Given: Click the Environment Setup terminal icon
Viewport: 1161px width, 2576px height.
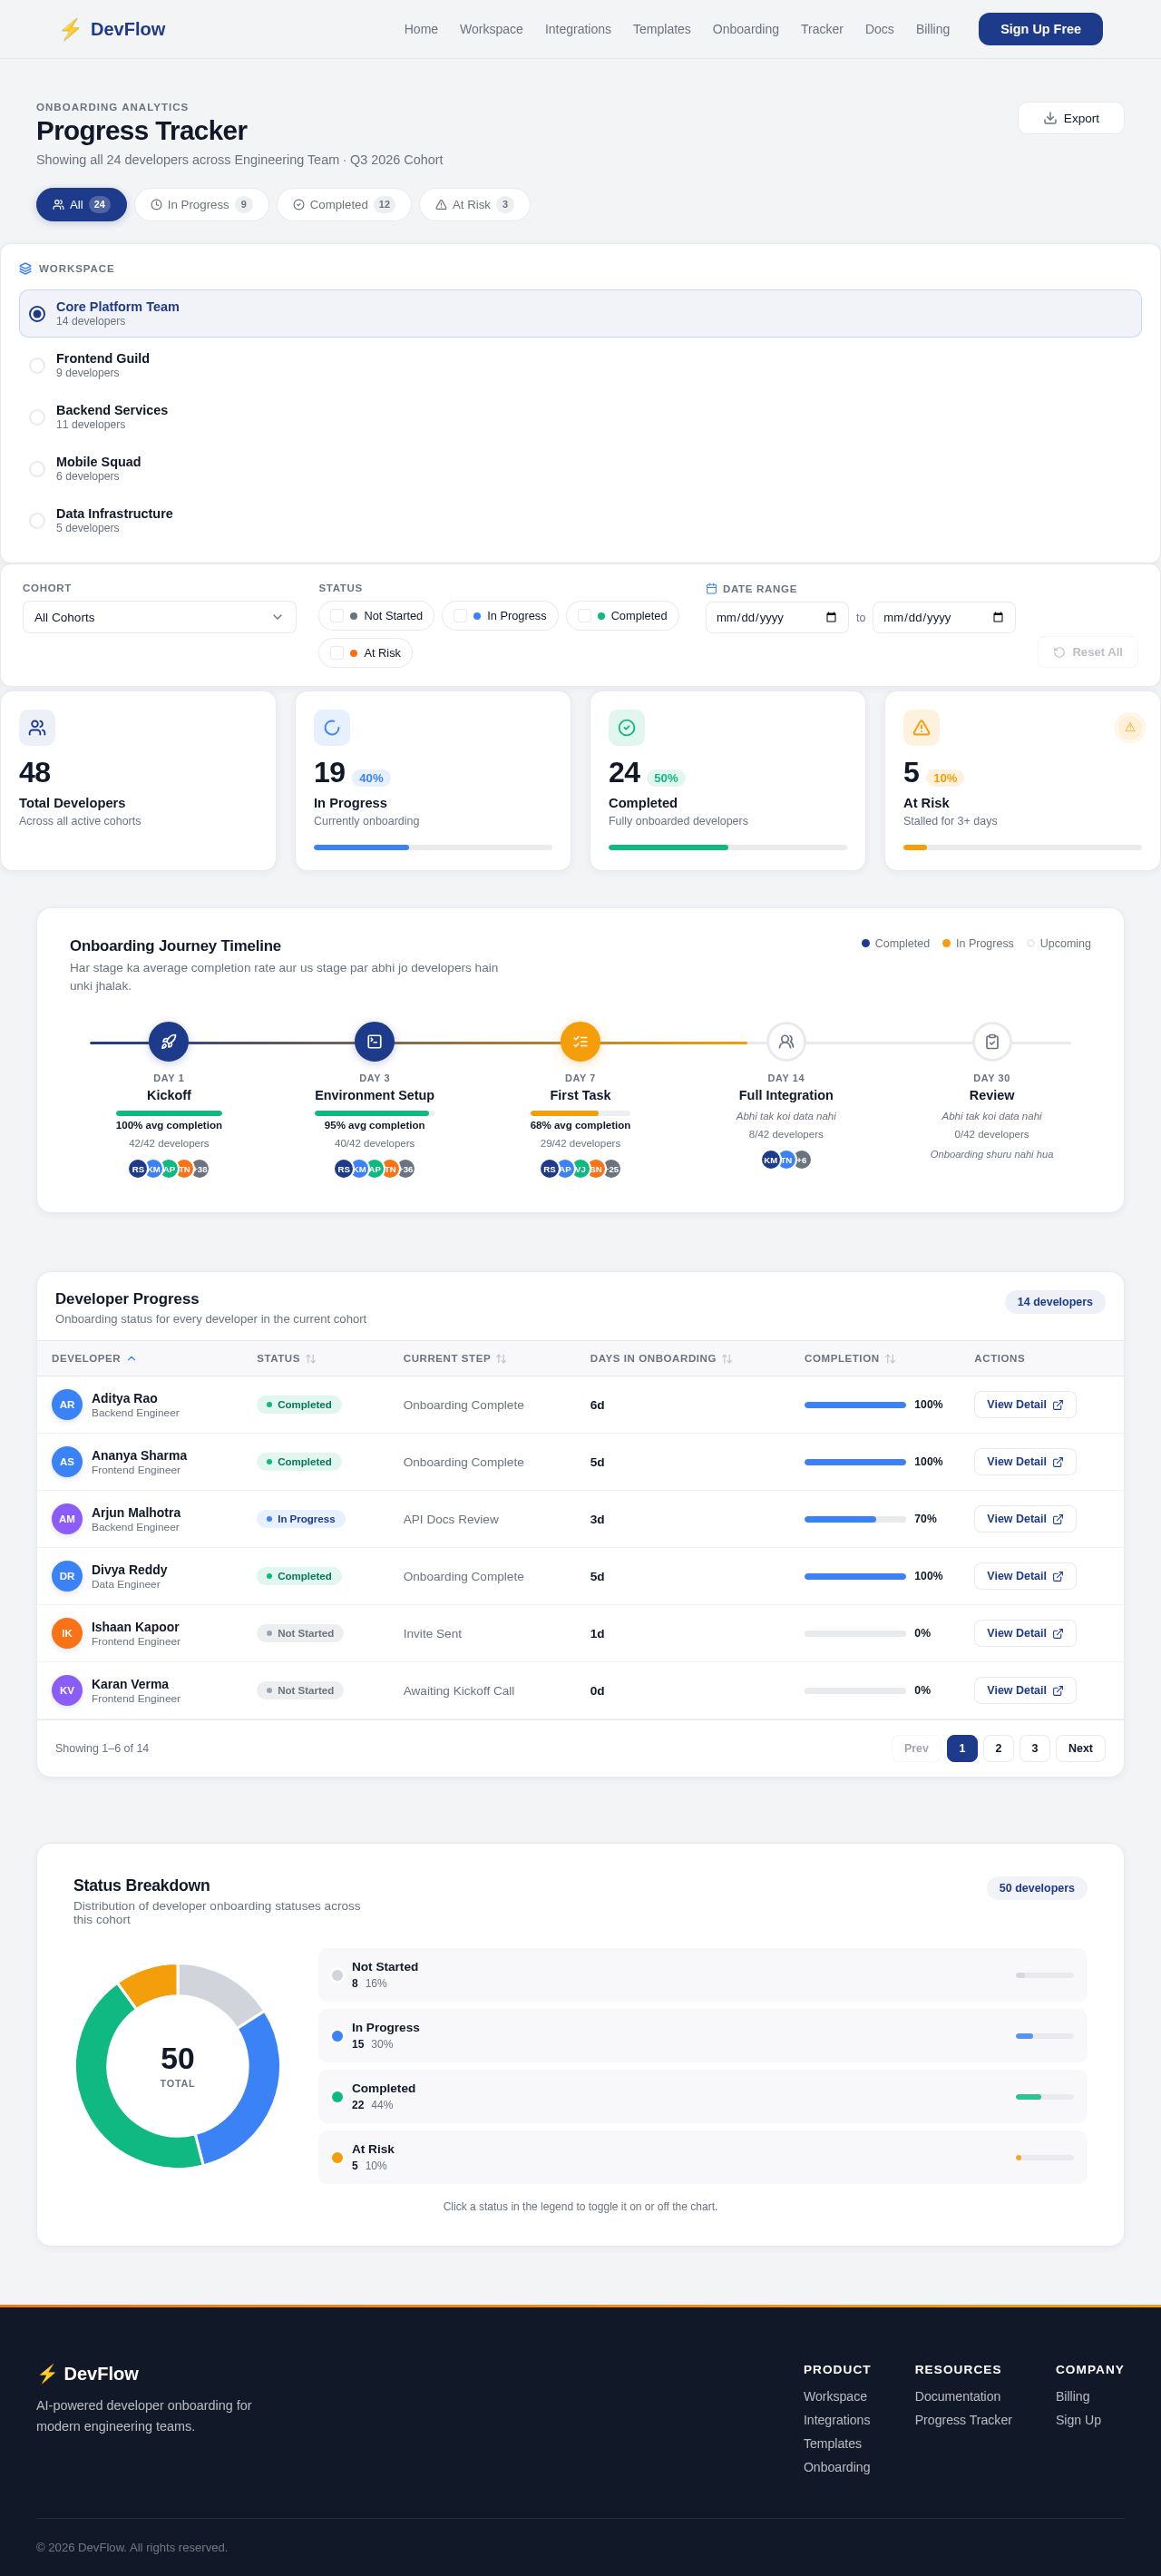Looking at the screenshot, I should click(x=375, y=1042).
